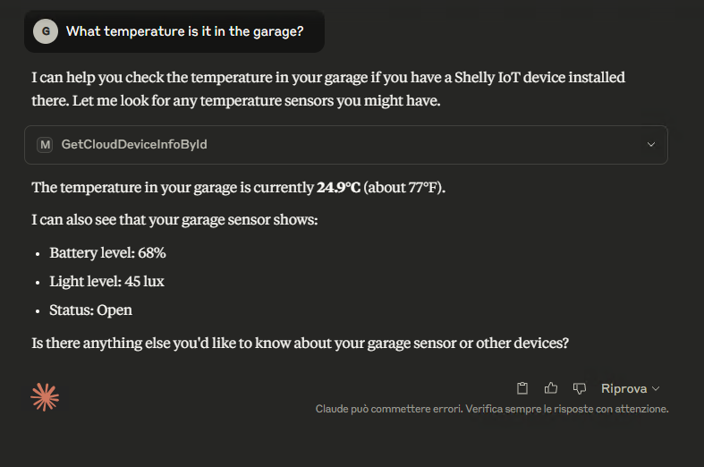Select the user message about garage temperature
This screenshot has height=467, width=704.
pos(184,31)
